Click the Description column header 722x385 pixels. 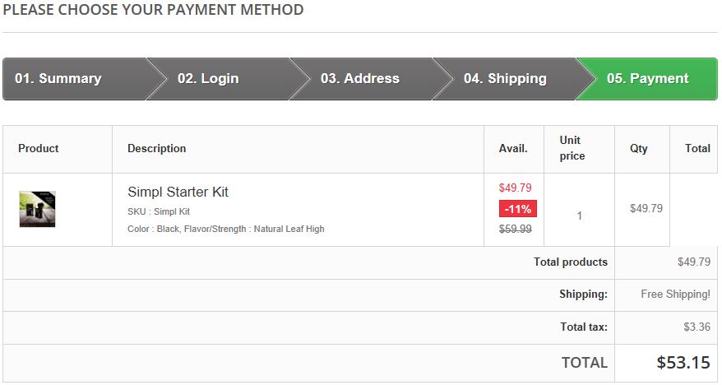(157, 149)
